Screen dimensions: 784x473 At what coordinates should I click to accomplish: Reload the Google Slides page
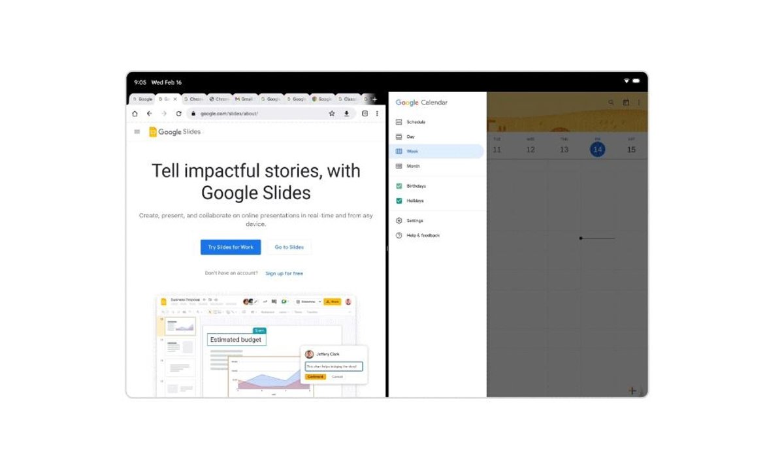point(178,114)
